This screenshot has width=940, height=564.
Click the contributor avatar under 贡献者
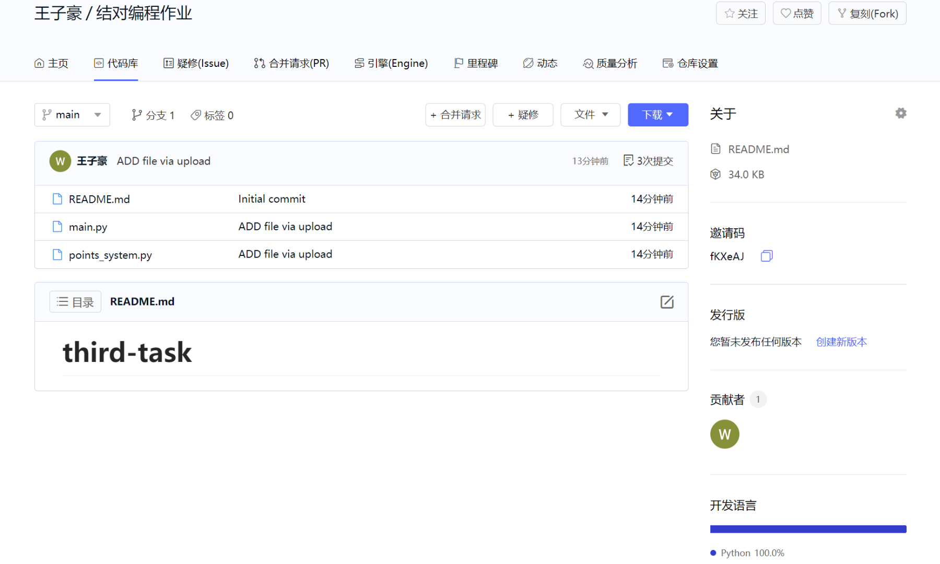pyautogui.click(x=724, y=434)
